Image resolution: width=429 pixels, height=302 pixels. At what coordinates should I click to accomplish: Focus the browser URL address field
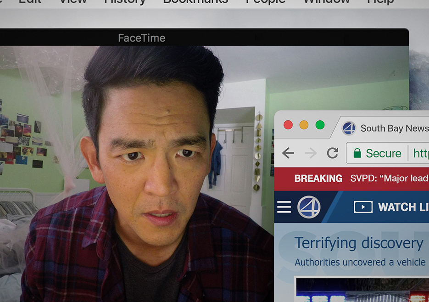tap(388, 153)
